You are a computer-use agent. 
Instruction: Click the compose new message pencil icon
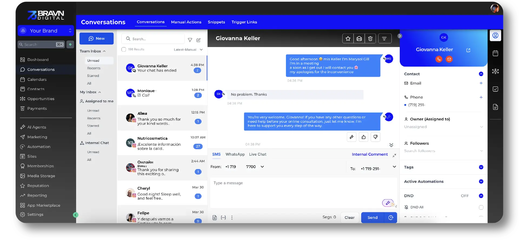pos(198,40)
